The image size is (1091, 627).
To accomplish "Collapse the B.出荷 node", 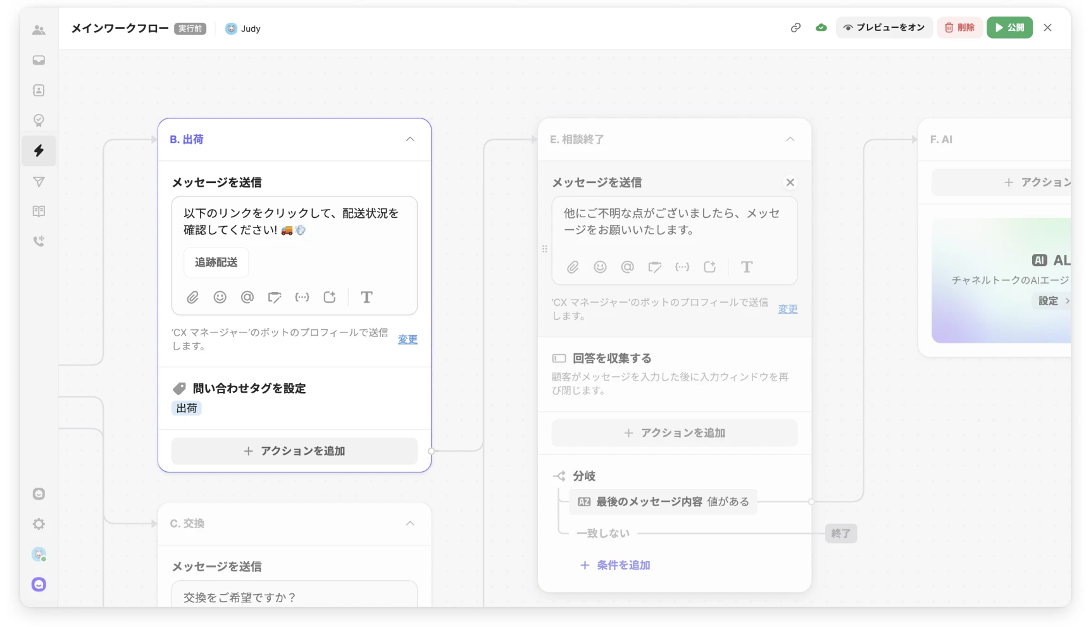I will point(409,139).
